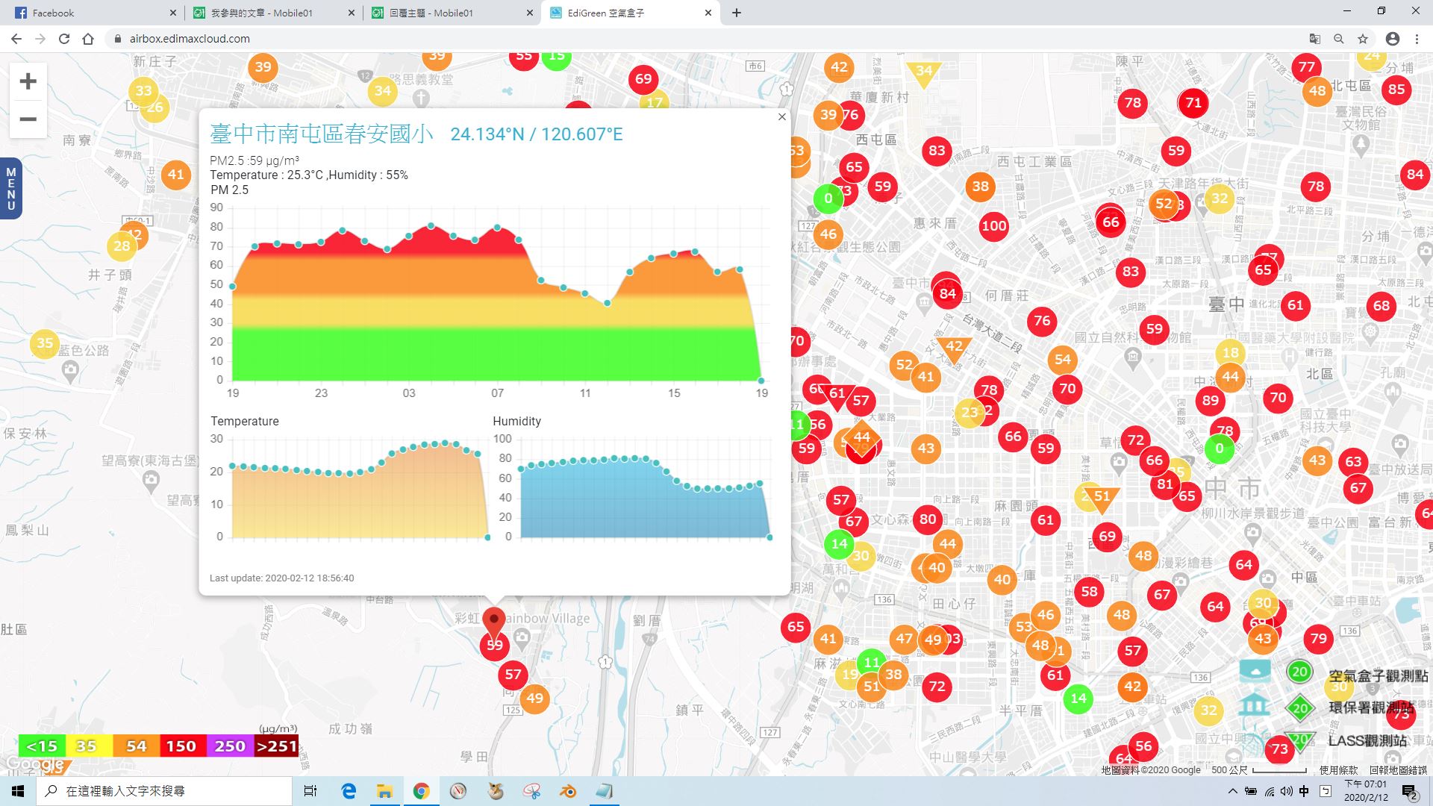
Task: Close the Facebook tab
Action: coord(172,13)
